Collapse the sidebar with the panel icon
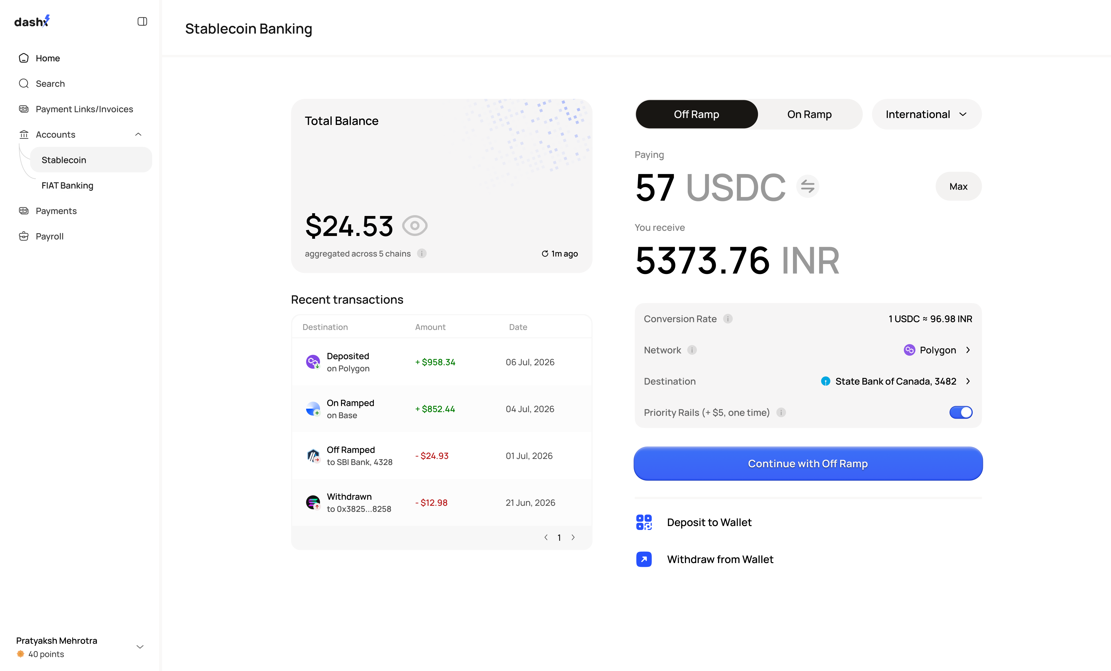 tap(142, 21)
